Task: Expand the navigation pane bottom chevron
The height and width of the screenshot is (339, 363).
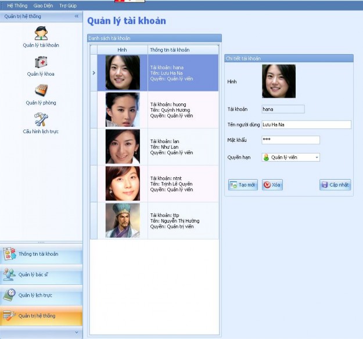Action: [77, 333]
